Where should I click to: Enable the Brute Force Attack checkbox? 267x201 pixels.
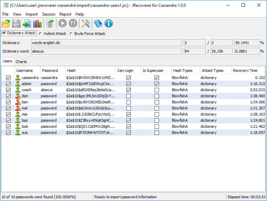pyautogui.click(x=71, y=33)
